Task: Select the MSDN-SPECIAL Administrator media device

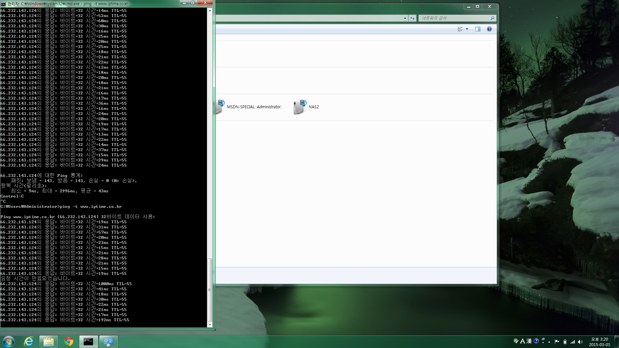Action: (x=249, y=107)
